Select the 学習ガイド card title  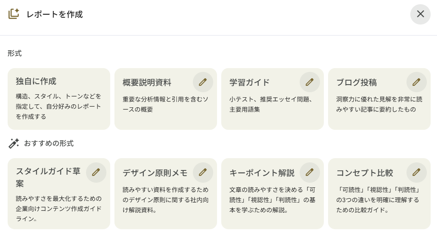pos(249,82)
